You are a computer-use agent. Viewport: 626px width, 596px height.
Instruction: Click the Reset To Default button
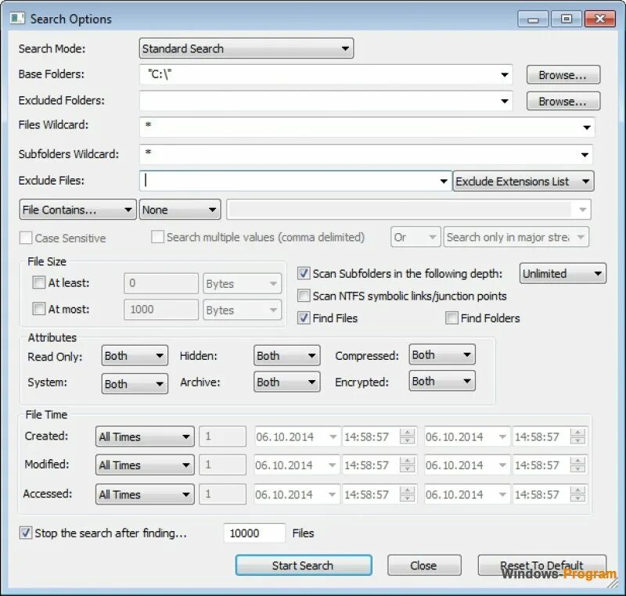click(x=541, y=565)
